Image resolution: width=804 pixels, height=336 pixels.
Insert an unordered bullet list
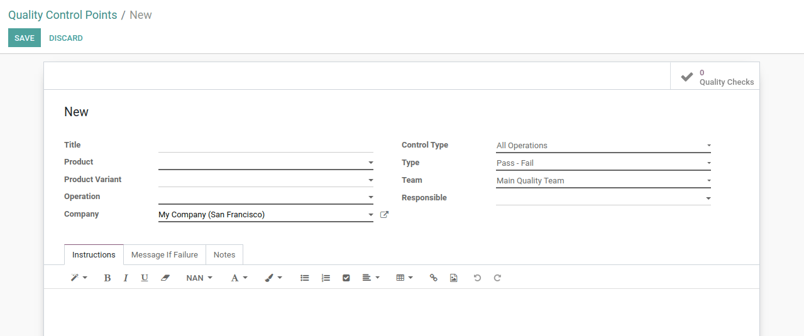point(305,278)
